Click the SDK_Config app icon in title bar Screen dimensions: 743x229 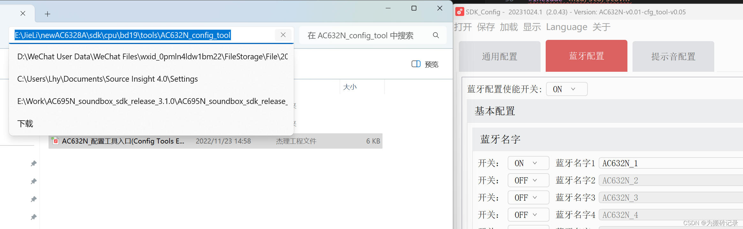[x=459, y=12]
